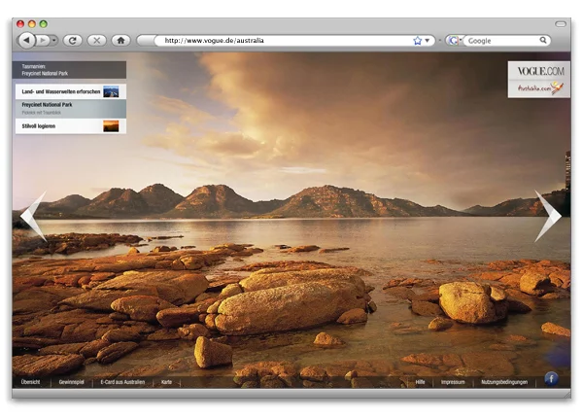Open the 'Übersicht' footer link
583x418 pixels.
click(x=30, y=382)
